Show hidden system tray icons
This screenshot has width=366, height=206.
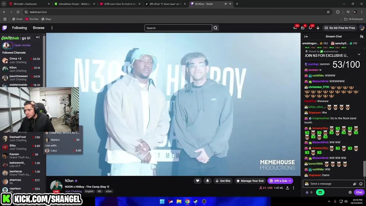point(329,201)
